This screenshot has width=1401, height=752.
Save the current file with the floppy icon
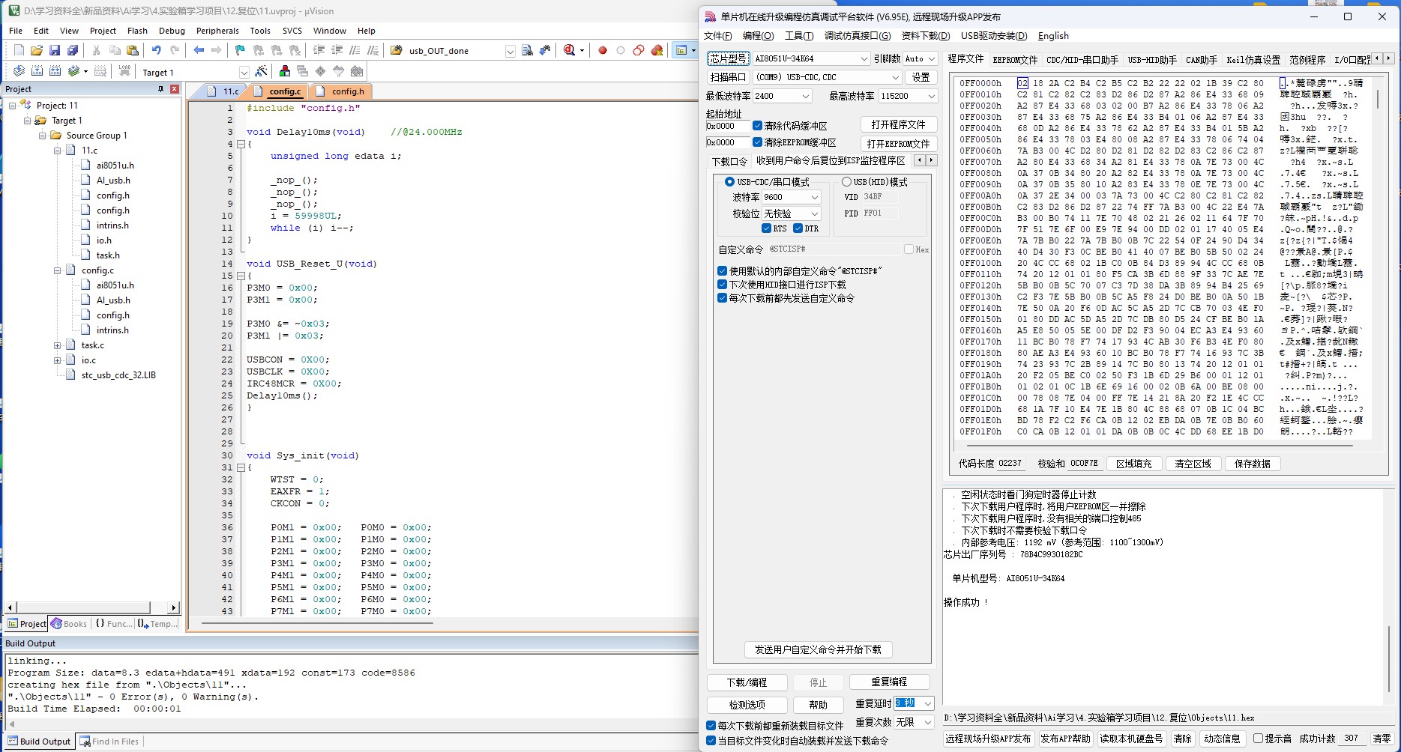point(55,50)
